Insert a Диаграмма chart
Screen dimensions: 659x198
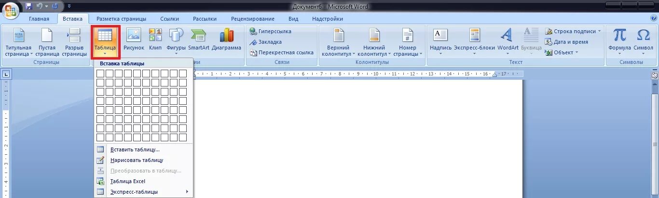226,40
